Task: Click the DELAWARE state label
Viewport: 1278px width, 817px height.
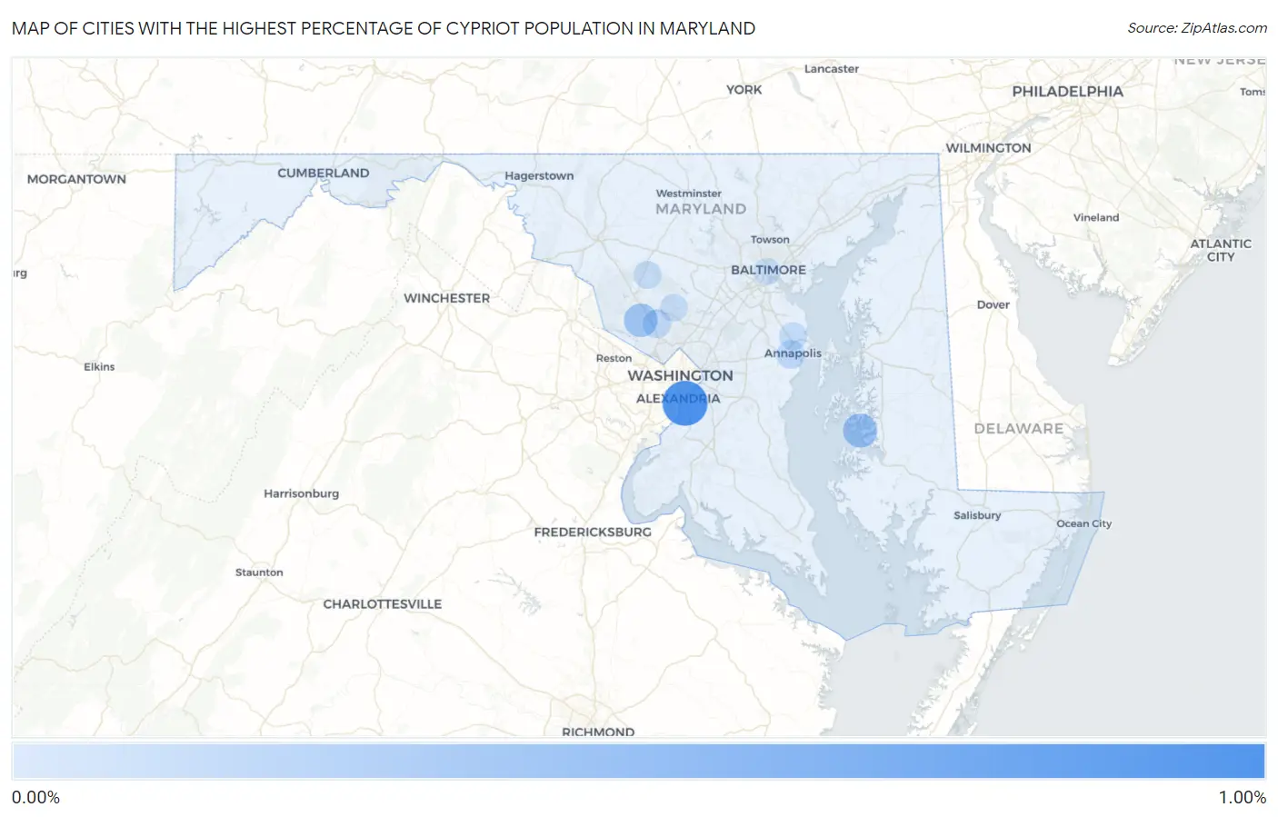Action: point(1018,428)
